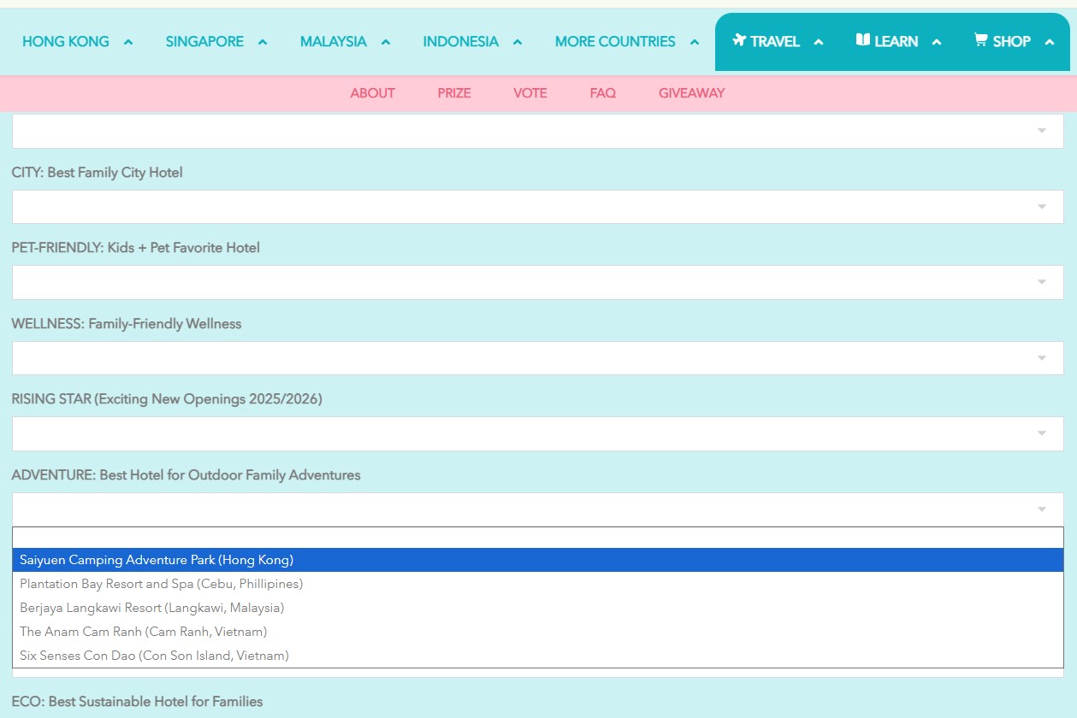
Task: Click the 'ADVENTURE: Best Hotel for Outdoor Family Adventures' label
Action: 186,475
